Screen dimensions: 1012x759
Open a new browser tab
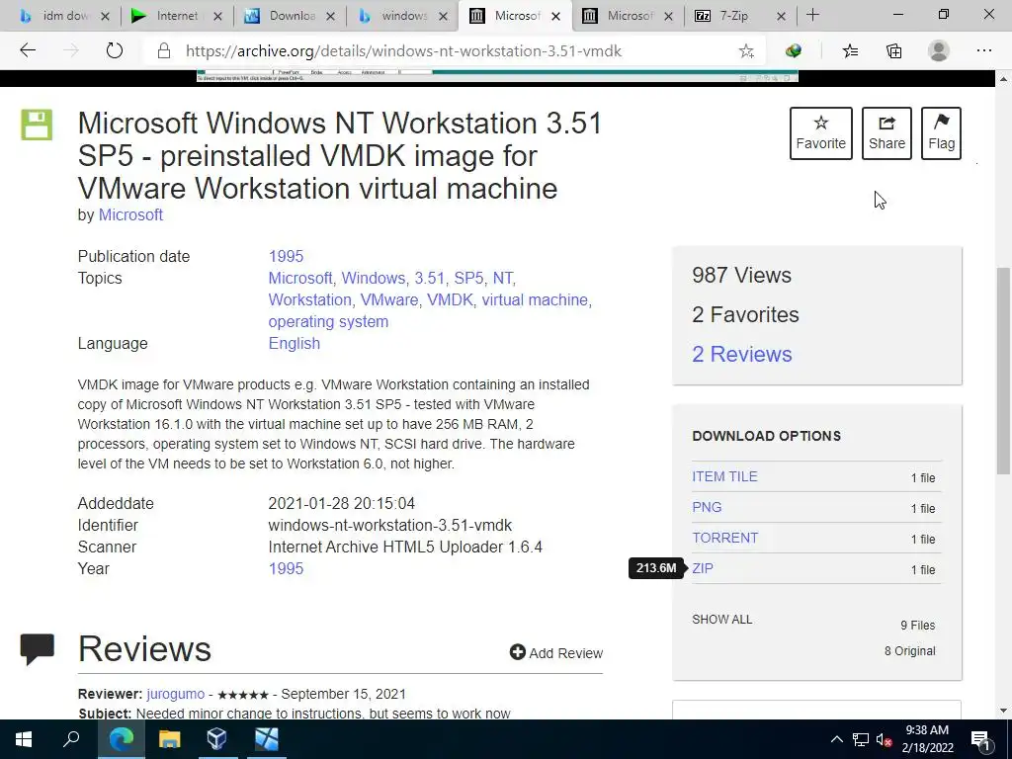[812, 16]
